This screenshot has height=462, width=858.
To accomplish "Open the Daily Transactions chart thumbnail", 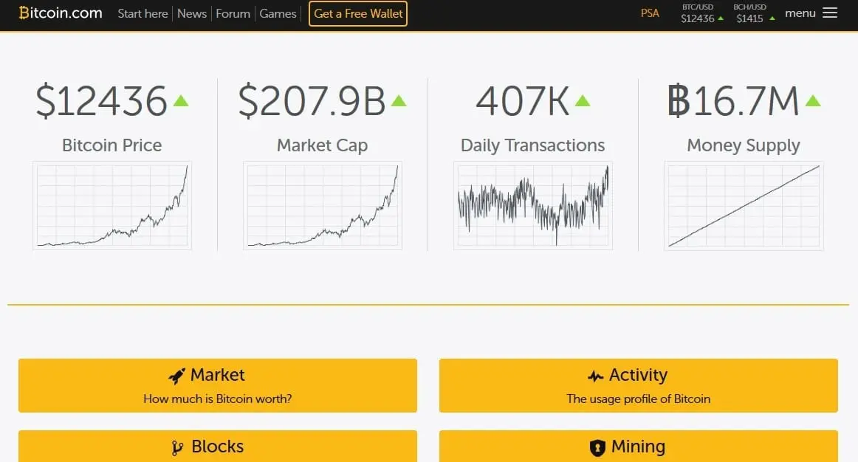I will pyautogui.click(x=533, y=206).
